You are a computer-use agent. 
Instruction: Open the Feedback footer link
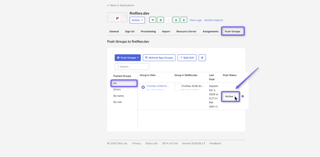[215, 143]
